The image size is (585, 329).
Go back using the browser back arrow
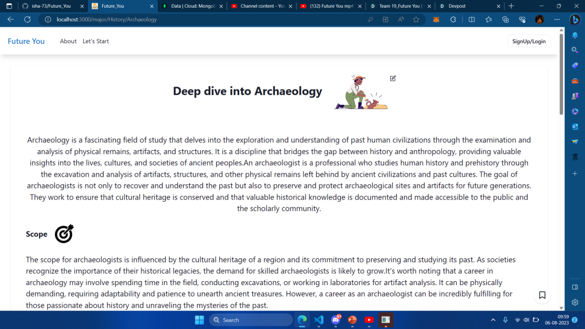point(10,19)
